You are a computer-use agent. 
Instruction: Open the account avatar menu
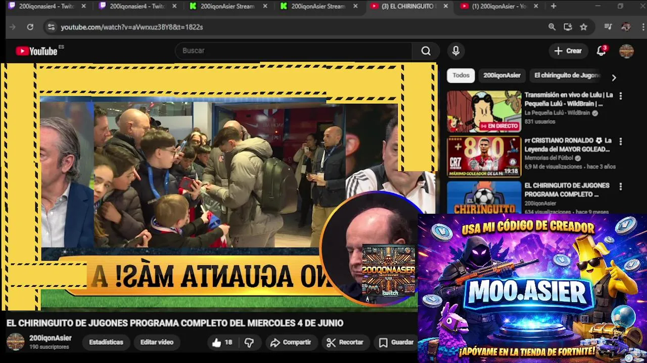tap(626, 51)
